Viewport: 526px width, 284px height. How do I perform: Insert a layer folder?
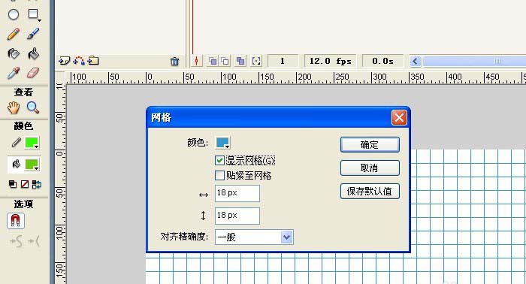pos(93,61)
